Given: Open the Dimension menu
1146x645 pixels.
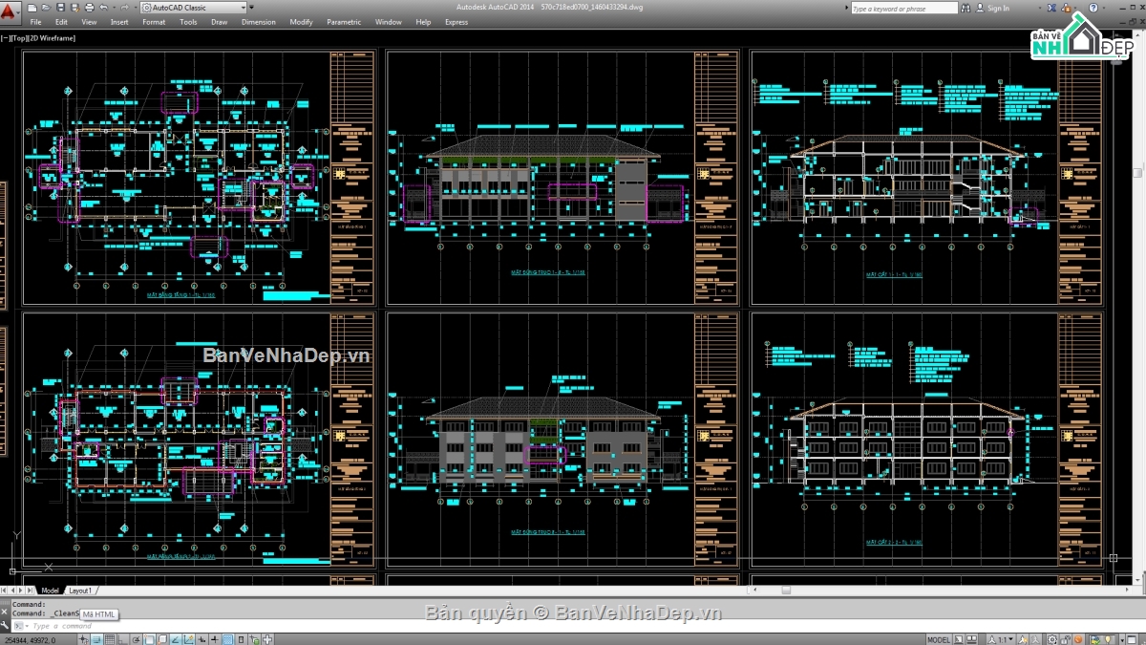Looking at the screenshot, I should point(258,22).
